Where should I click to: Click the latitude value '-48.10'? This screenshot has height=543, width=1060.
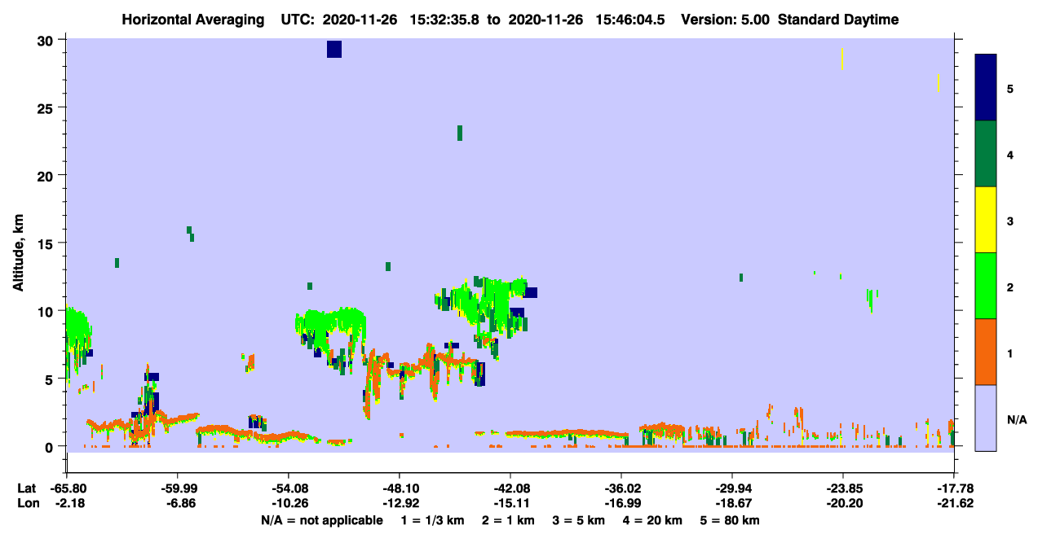[x=400, y=488]
